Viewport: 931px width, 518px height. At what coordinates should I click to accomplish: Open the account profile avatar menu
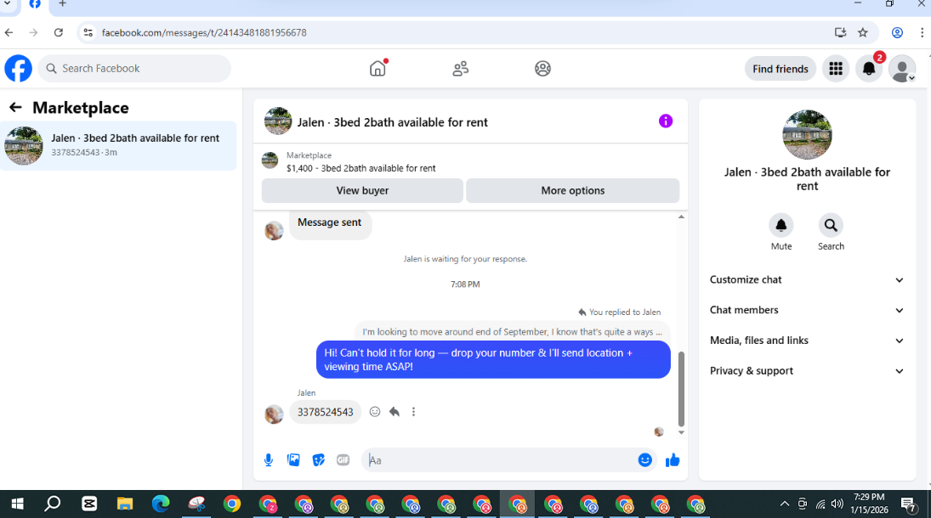click(x=902, y=69)
